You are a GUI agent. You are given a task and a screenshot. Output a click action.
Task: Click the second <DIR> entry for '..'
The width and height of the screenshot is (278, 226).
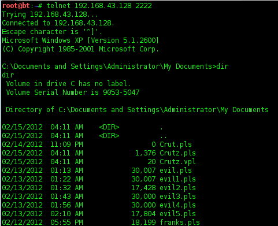(109, 136)
